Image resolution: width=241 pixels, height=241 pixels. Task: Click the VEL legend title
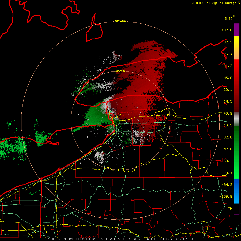[x=235, y=16]
